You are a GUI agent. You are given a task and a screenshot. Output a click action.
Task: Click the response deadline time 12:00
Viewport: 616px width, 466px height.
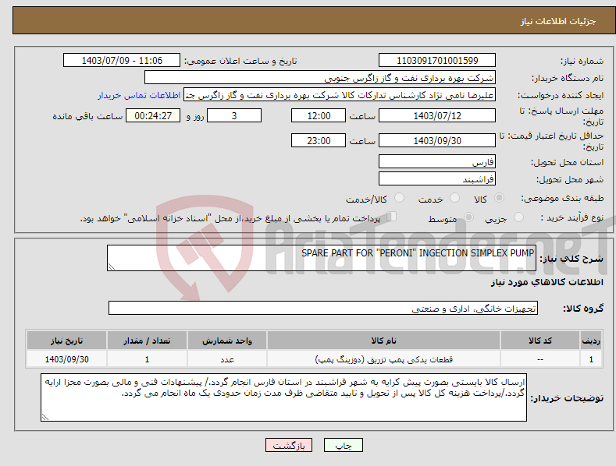pyautogui.click(x=319, y=115)
